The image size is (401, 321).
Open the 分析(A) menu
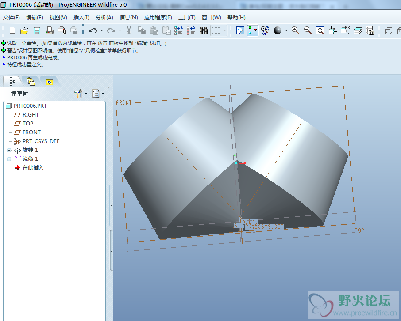(x=104, y=18)
